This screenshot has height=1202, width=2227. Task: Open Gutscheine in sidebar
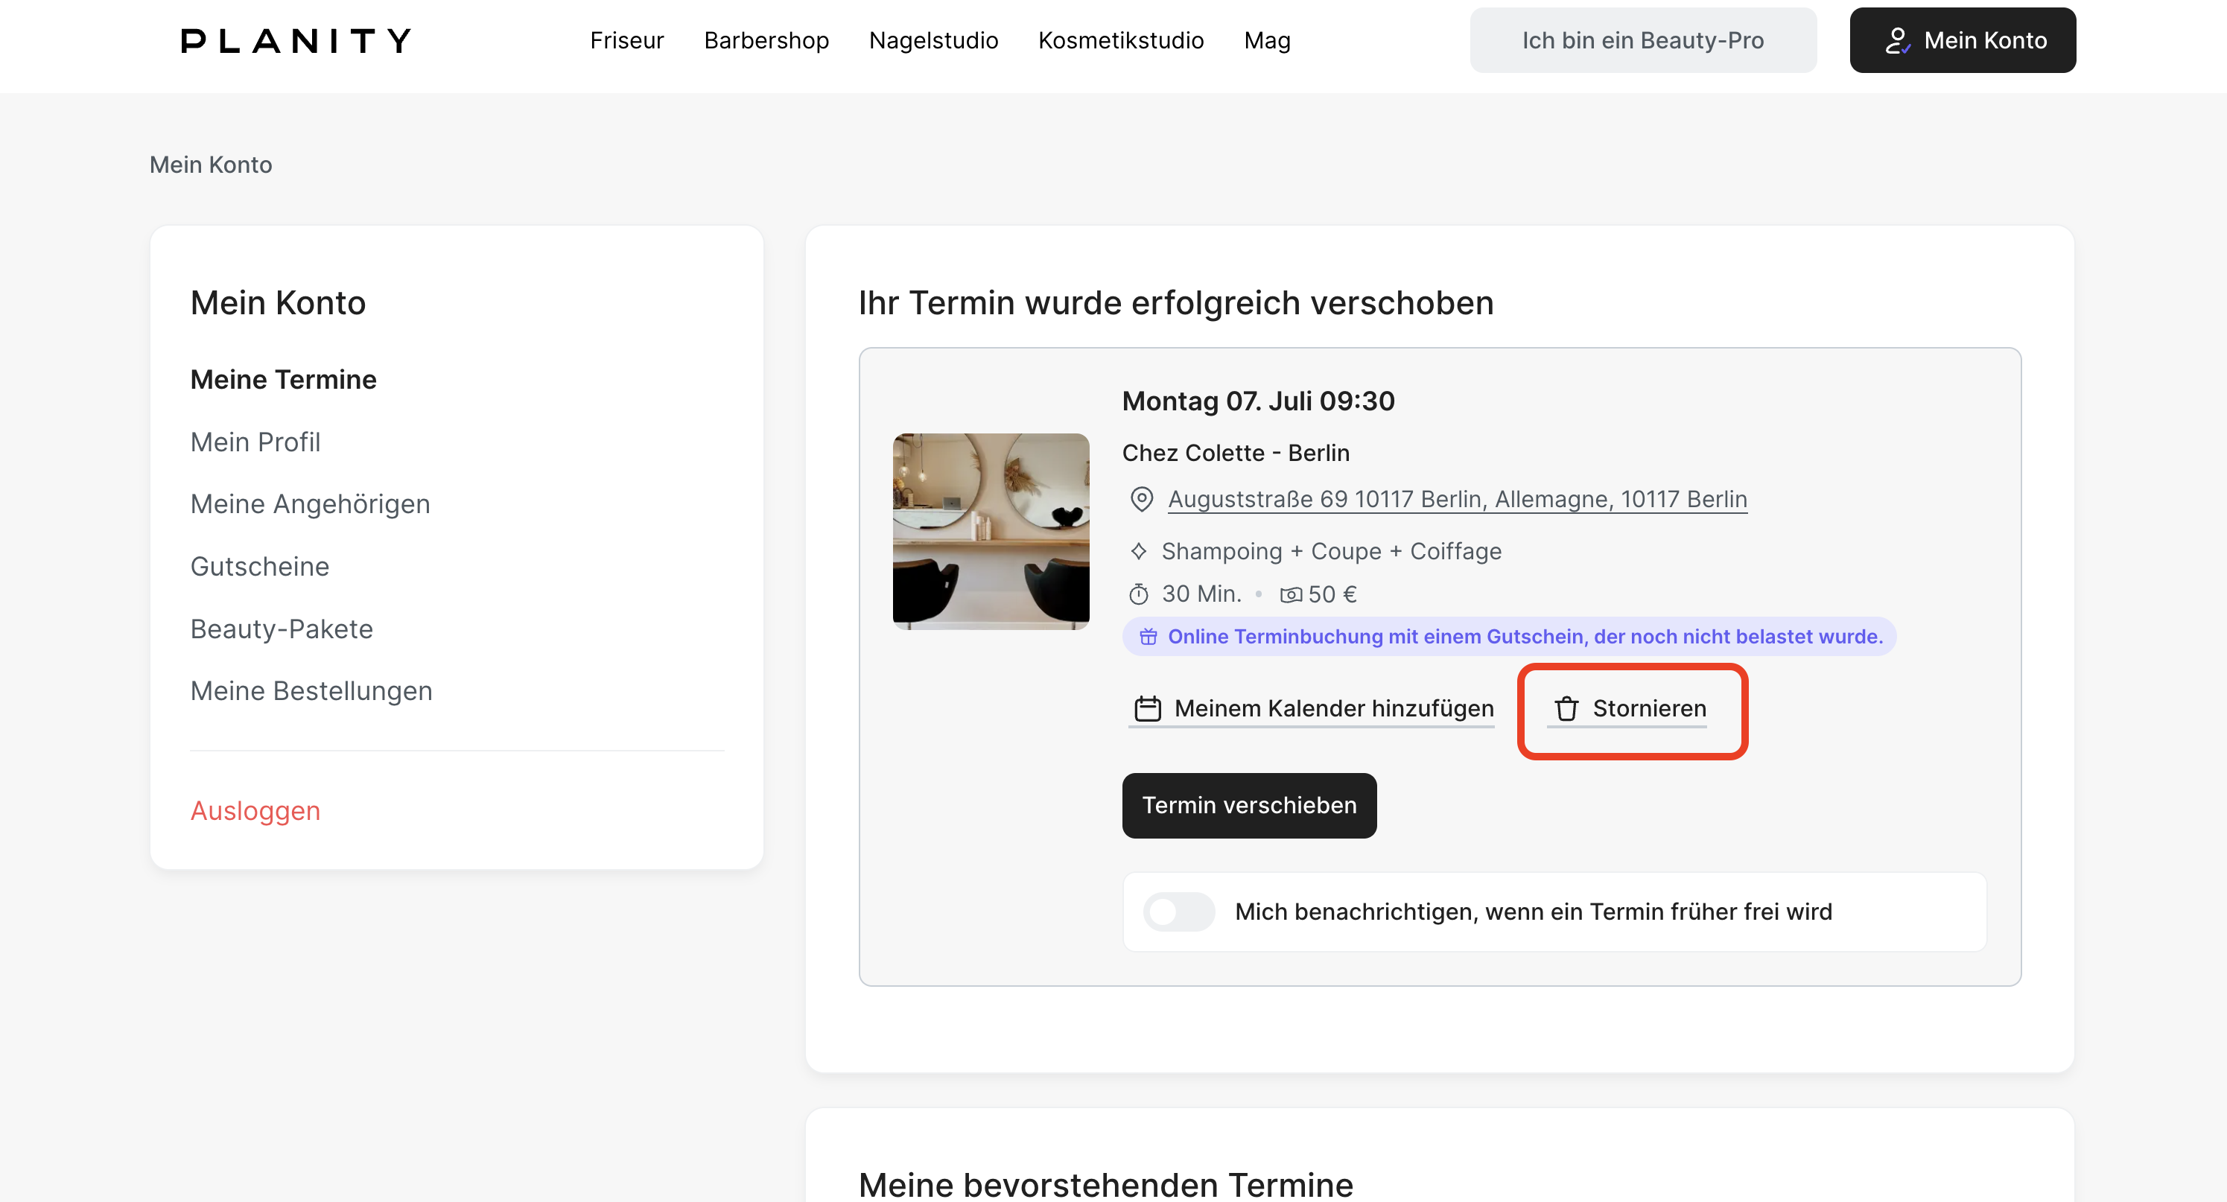pos(259,566)
